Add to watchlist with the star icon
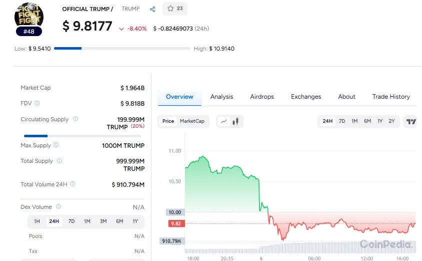 point(170,9)
